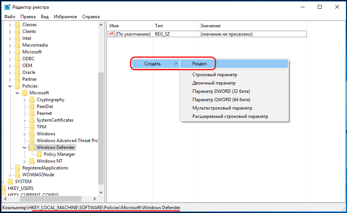Viewport: 347px width, 213px height.
Task: Click the tree horizontal scroll left arrow
Action: (6, 199)
